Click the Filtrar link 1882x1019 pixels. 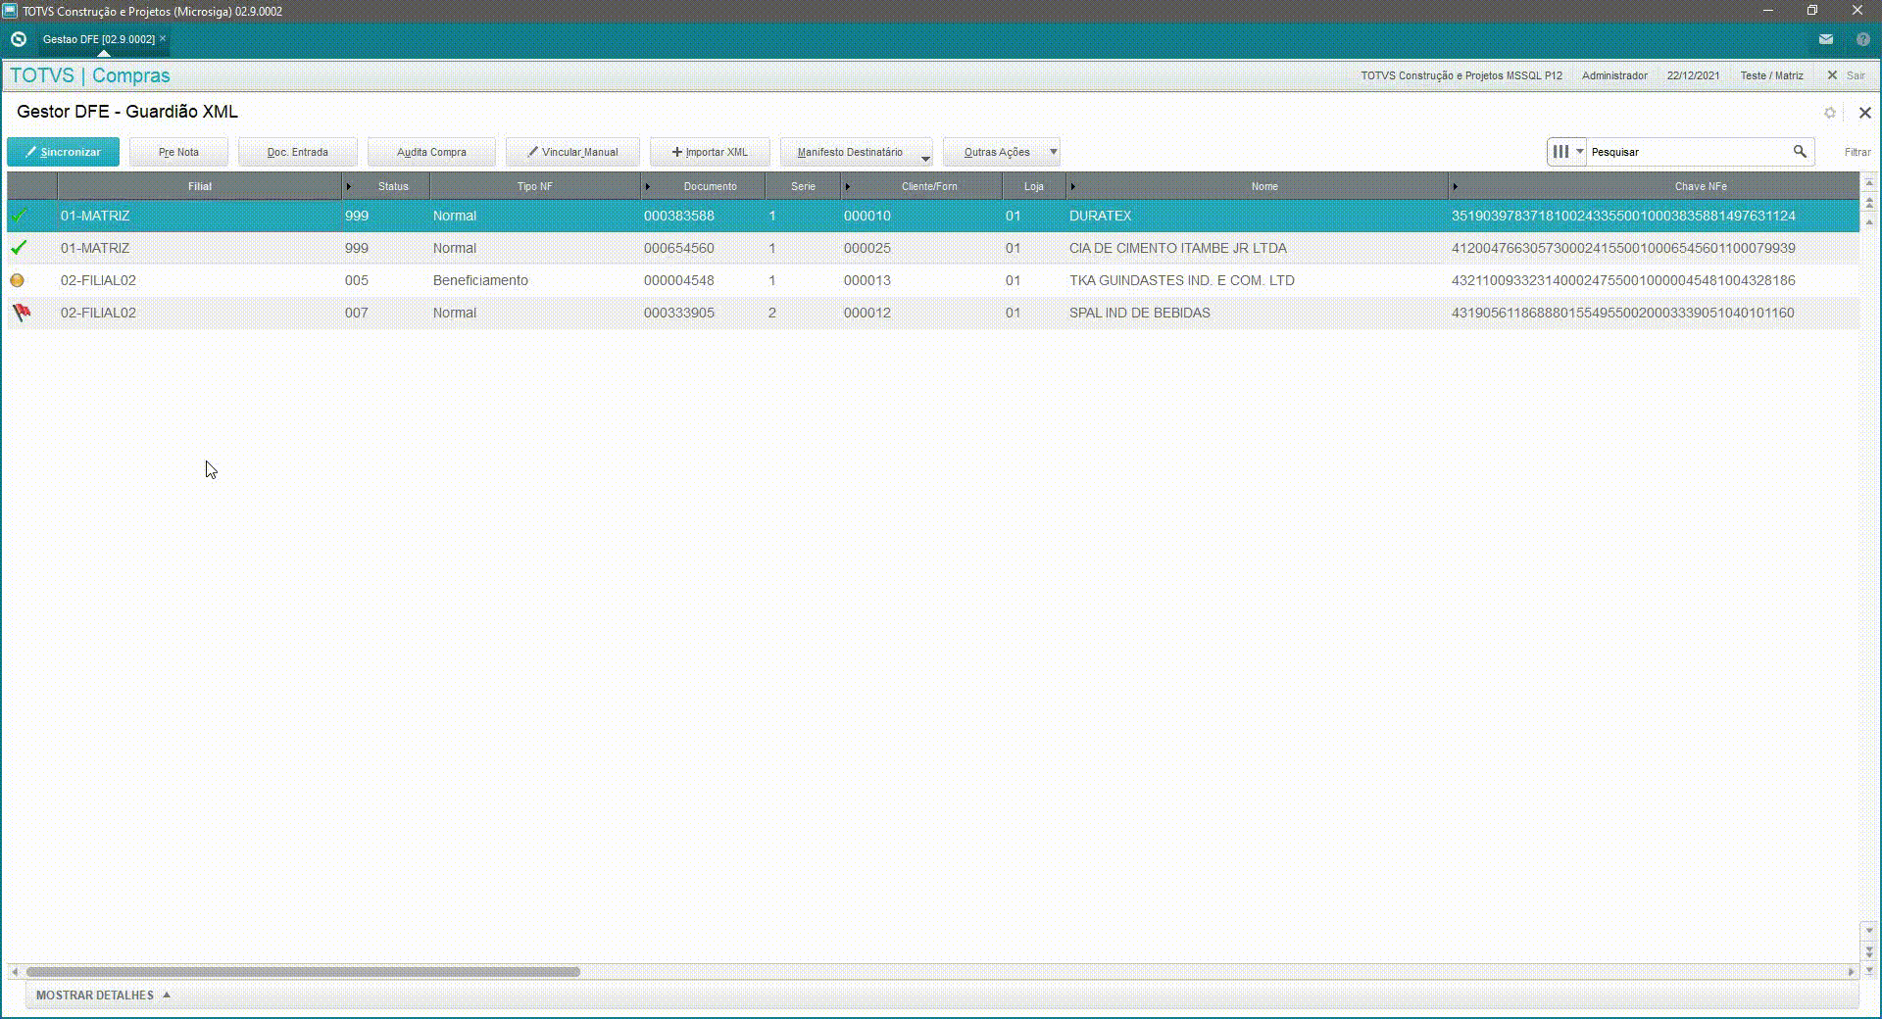point(1857,152)
